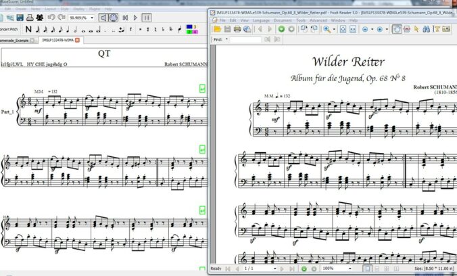Select half note duration
The width and height of the screenshot is (457, 276).
pos(76,29)
